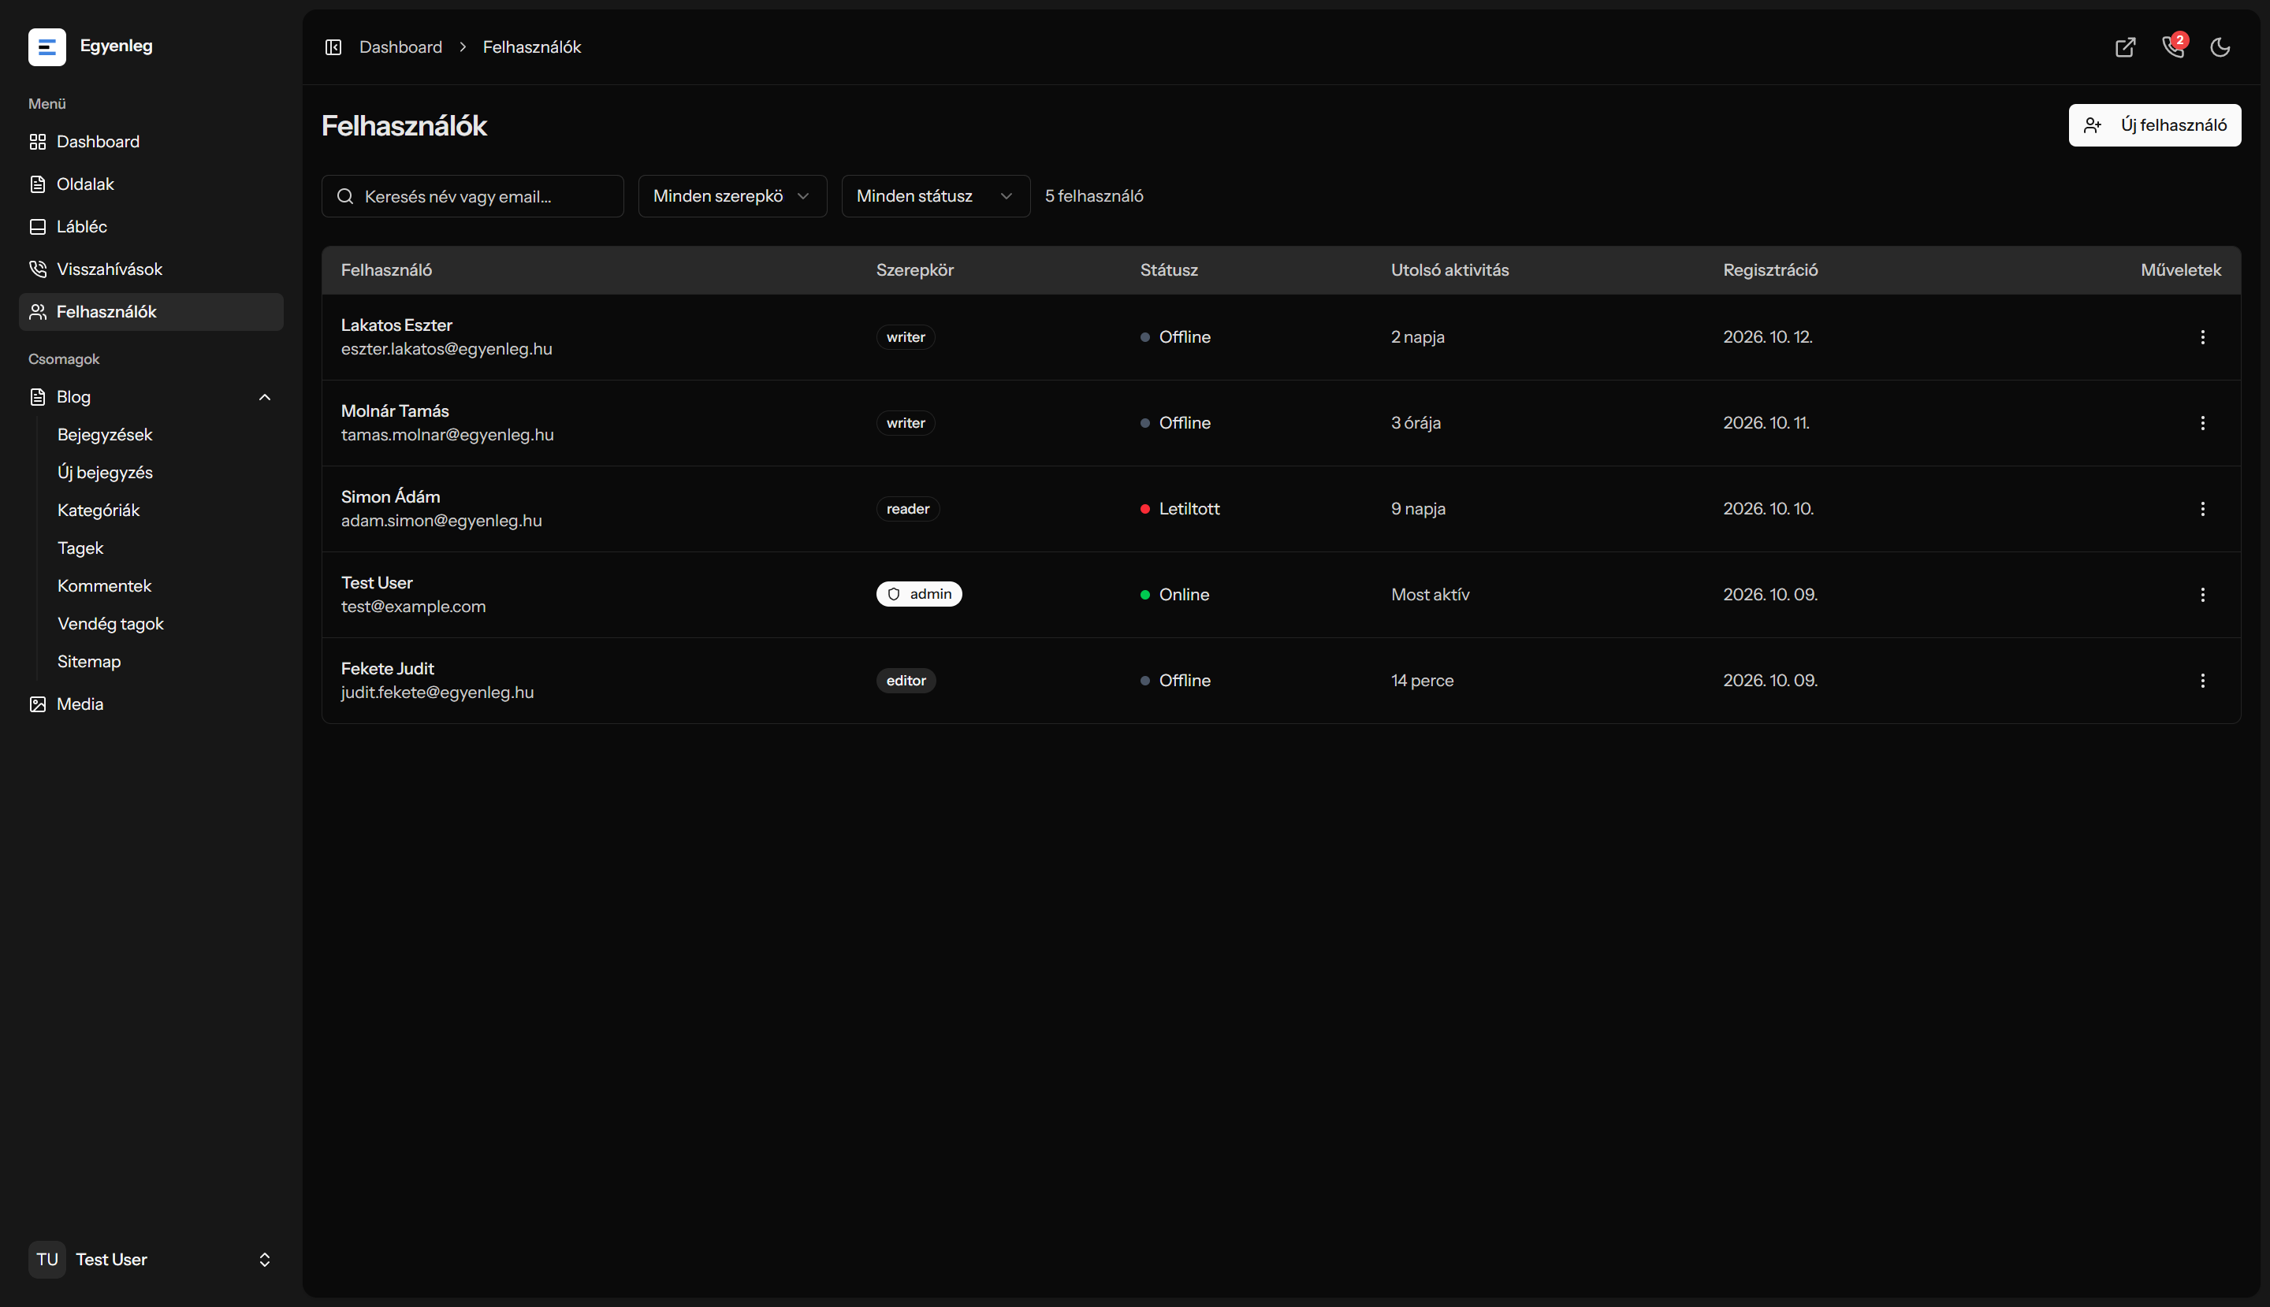The height and width of the screenshot is (1307, 2270).
Task: Click the reader role badge
Action: coord(908,509)
